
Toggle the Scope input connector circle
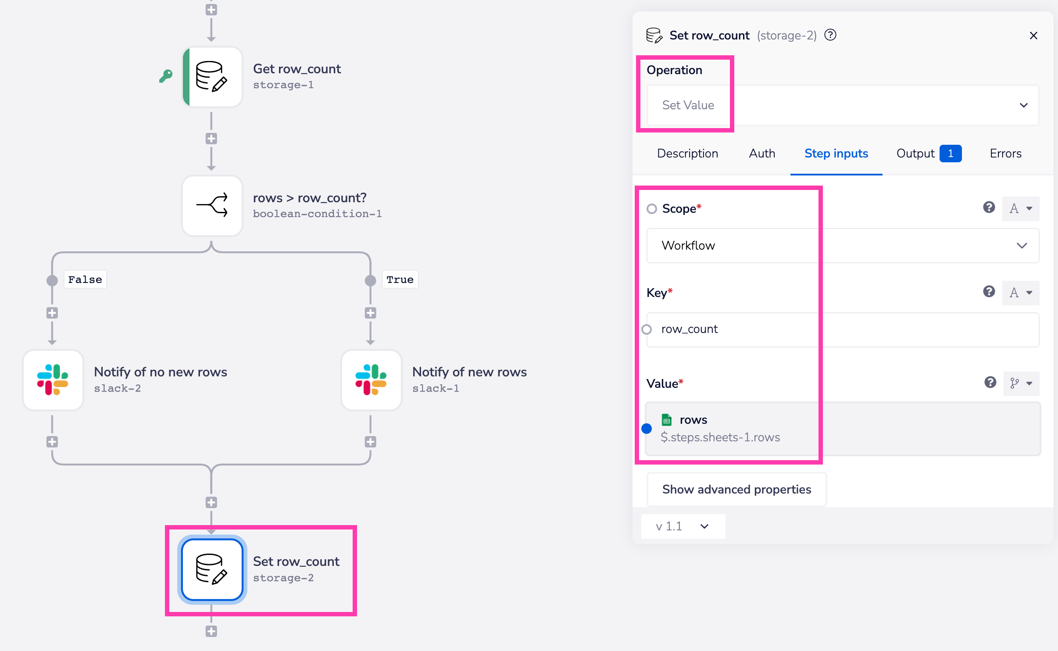(x=652, y=209)
